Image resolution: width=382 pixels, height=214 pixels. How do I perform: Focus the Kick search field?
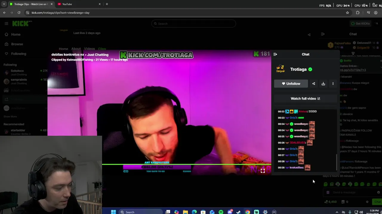(193, 23)
